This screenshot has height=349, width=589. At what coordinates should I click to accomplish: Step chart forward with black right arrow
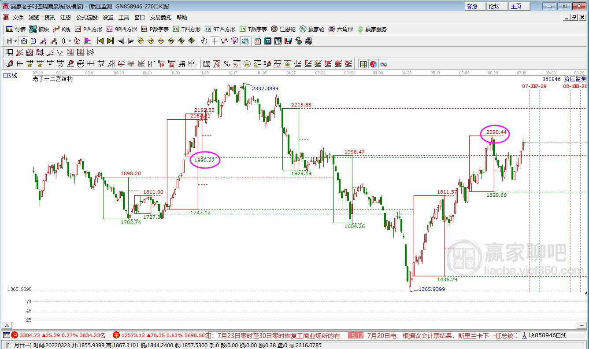[x=131, y=41]
